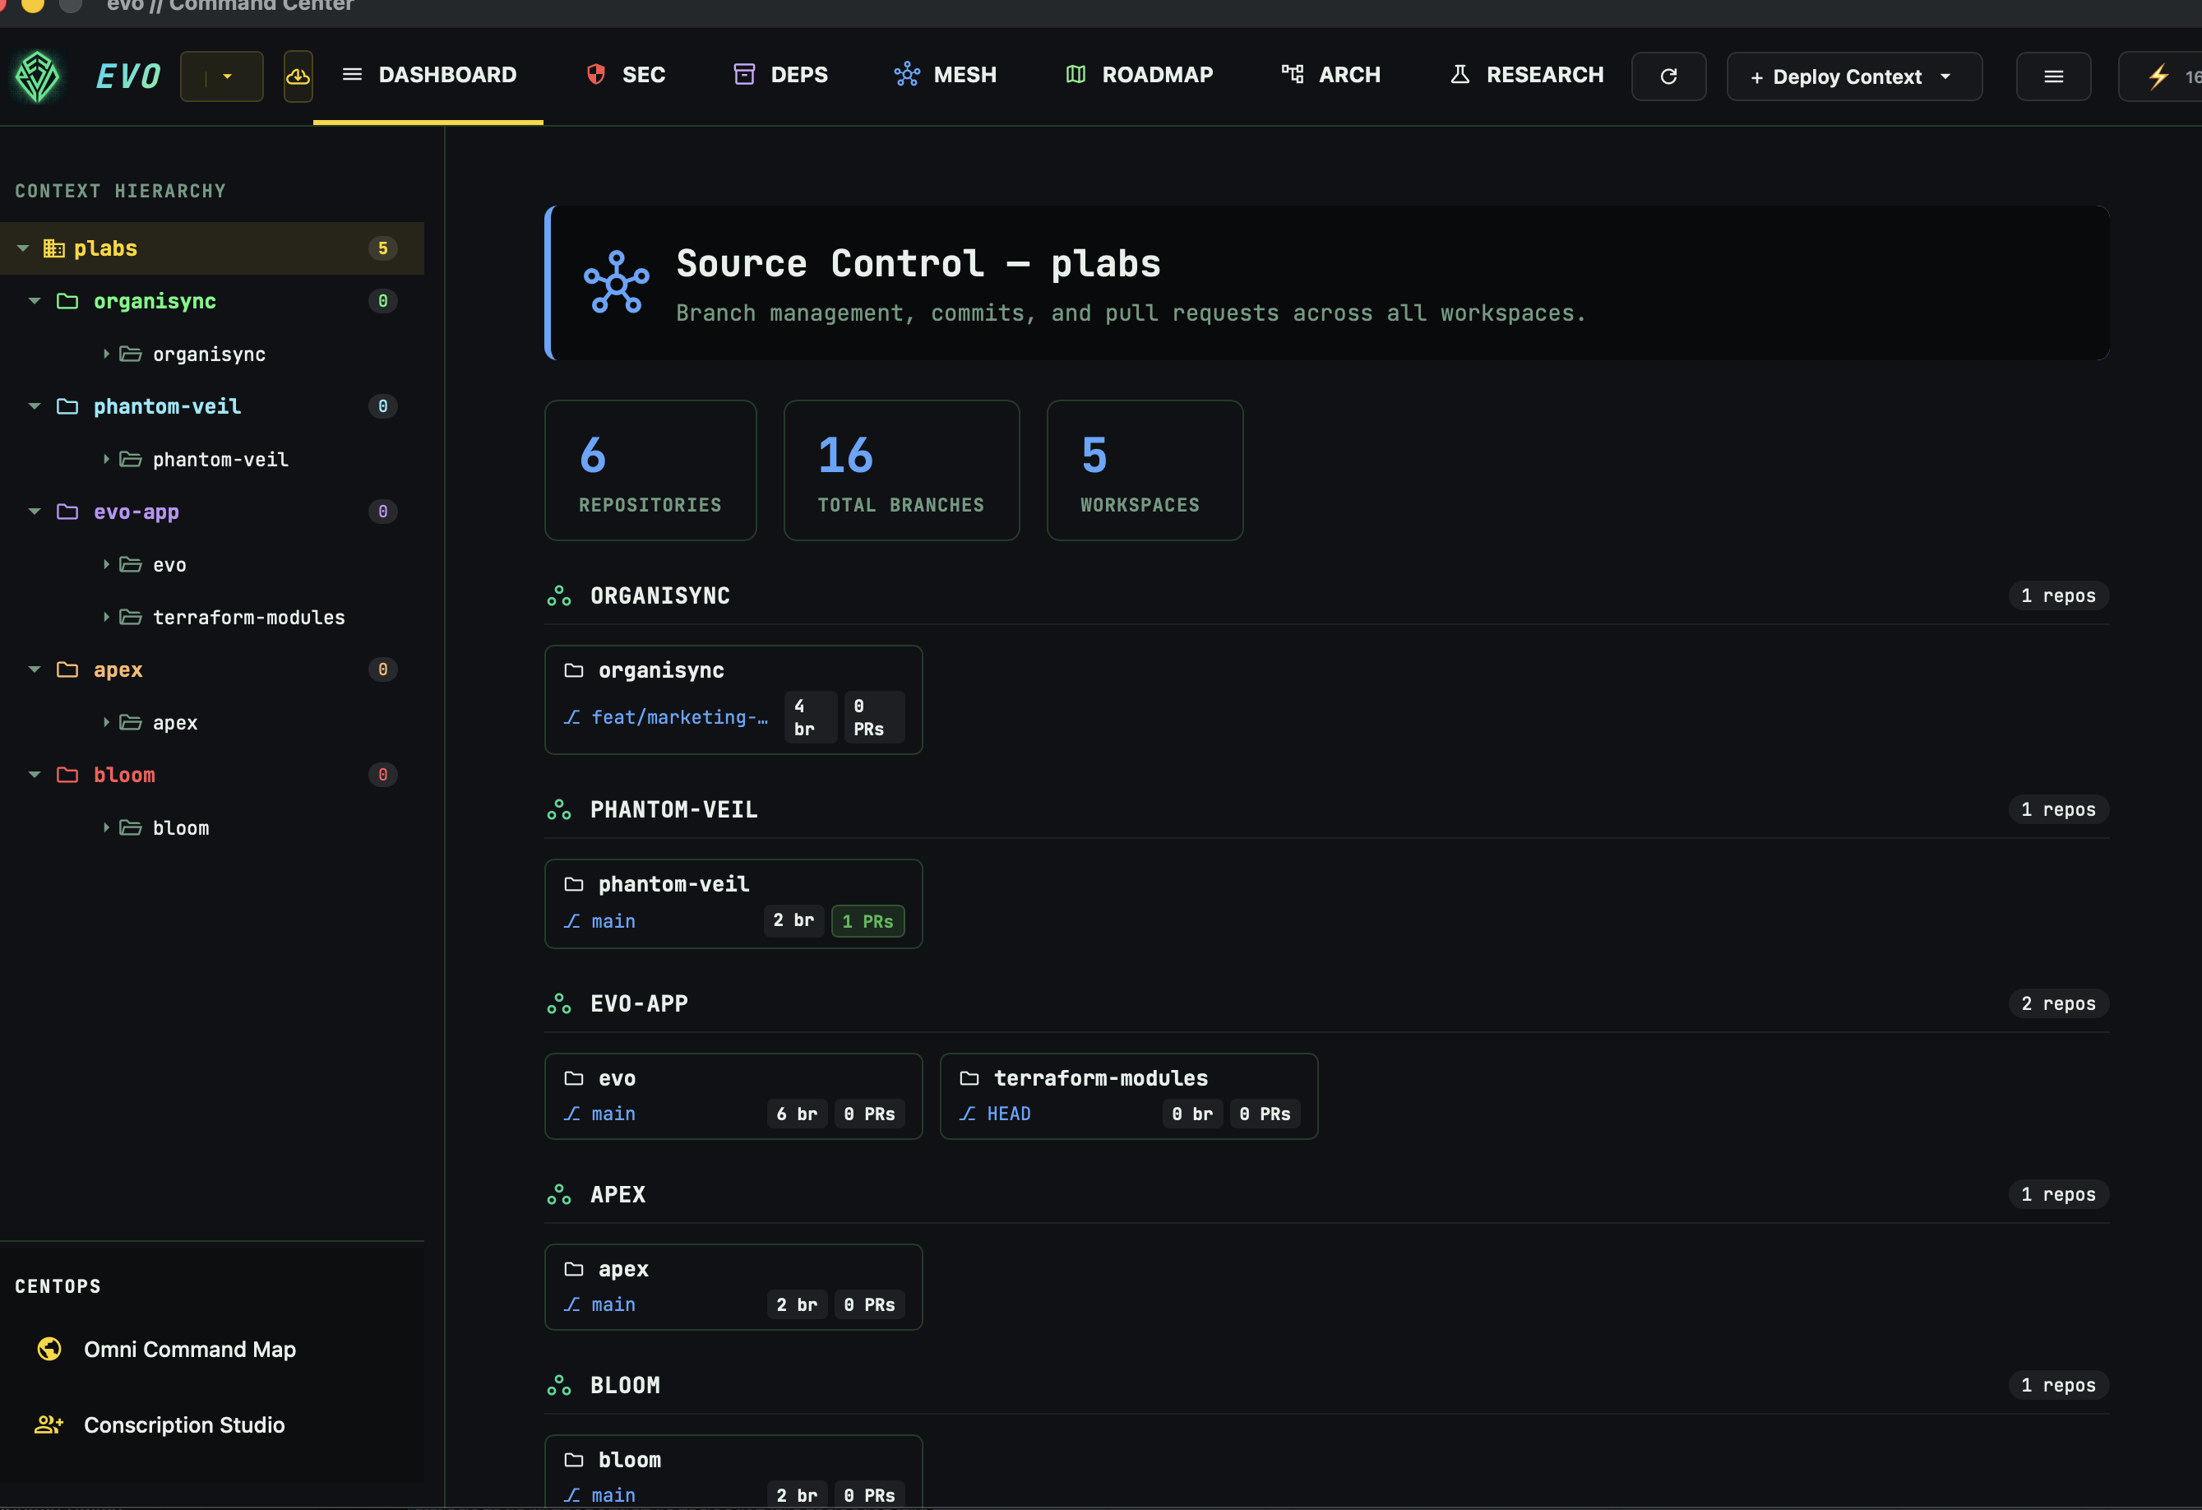This screenshot has height=1510, width=2202.
Task: Open the DEPS tab
Action: [x=781, y=75]
